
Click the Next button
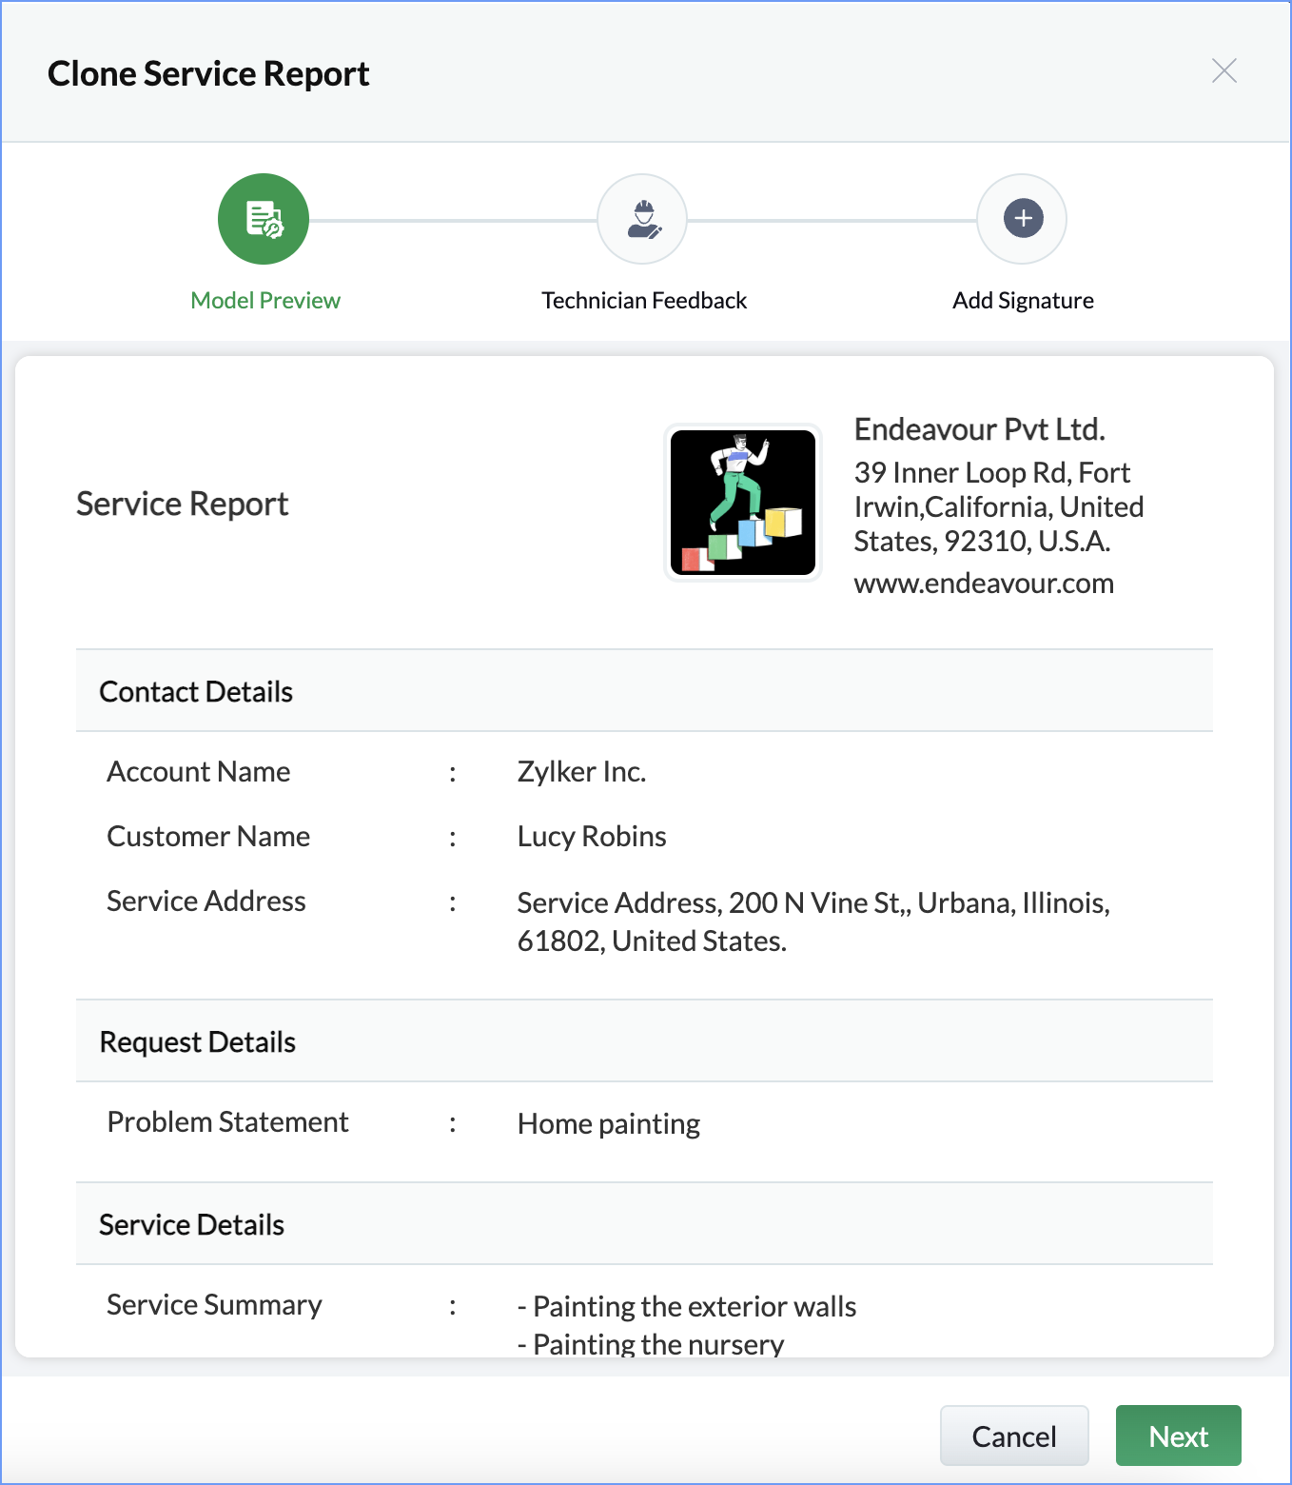pyautogui.click(x=1178, y=1435)
